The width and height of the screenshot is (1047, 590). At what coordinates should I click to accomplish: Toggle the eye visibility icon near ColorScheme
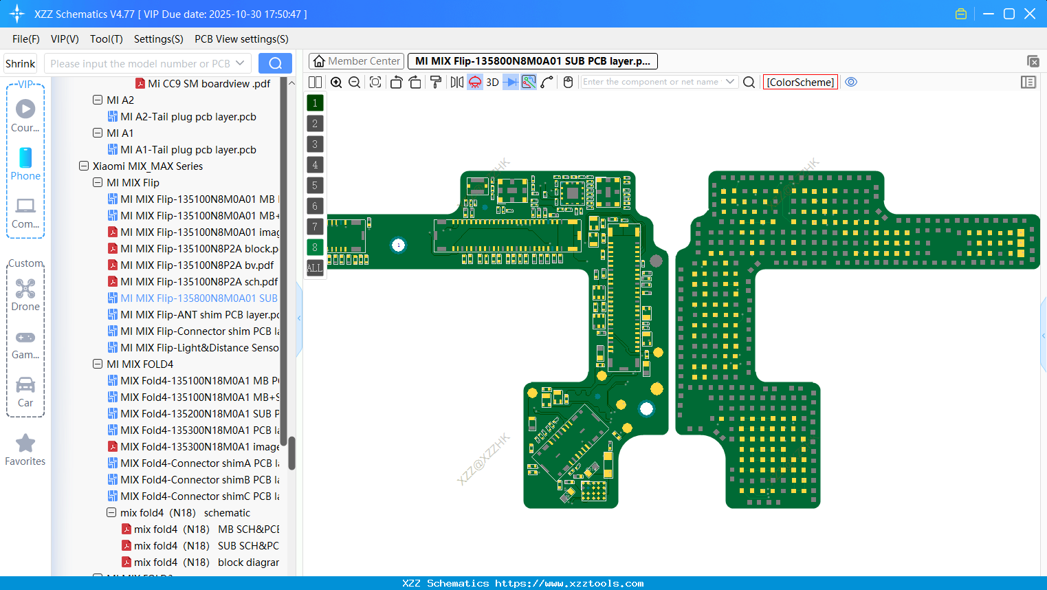(x=851, y=82)
